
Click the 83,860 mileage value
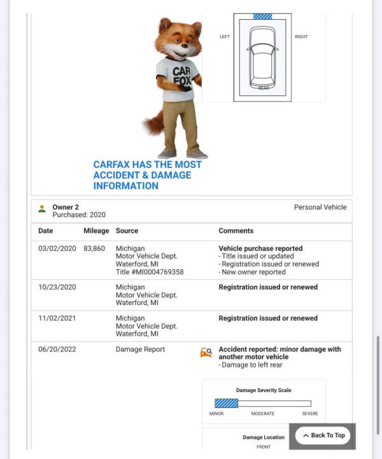[x=94, y=248]
